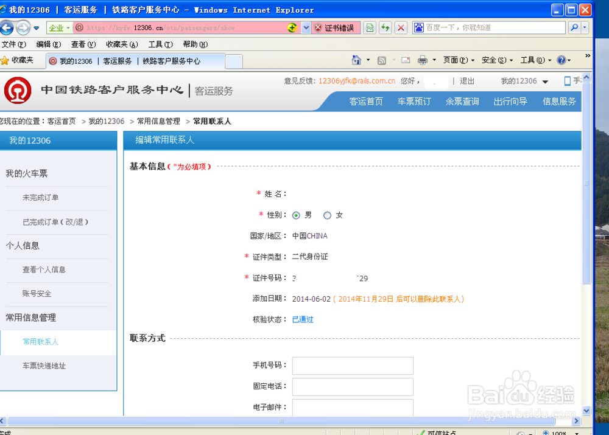Select the 女 gender radio button

327,215
